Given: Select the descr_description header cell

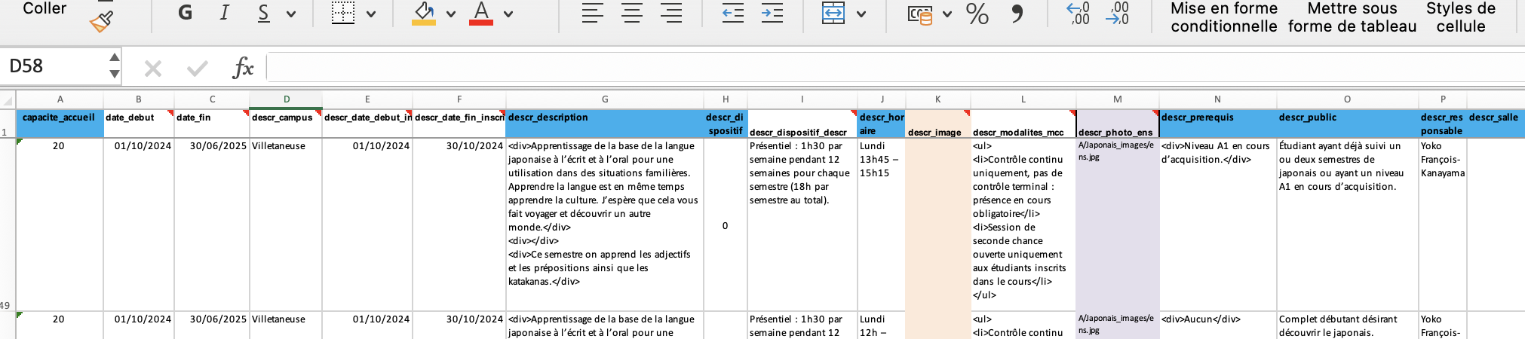Looking at the screenshot, I should pos(605,124).
